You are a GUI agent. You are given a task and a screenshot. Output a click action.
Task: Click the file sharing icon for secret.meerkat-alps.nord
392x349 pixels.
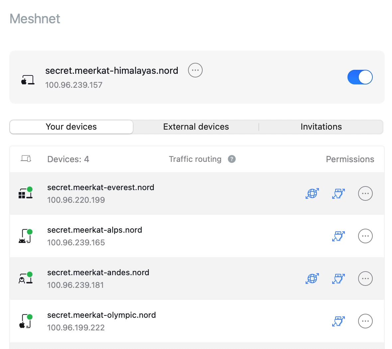(x=338, y=236)
